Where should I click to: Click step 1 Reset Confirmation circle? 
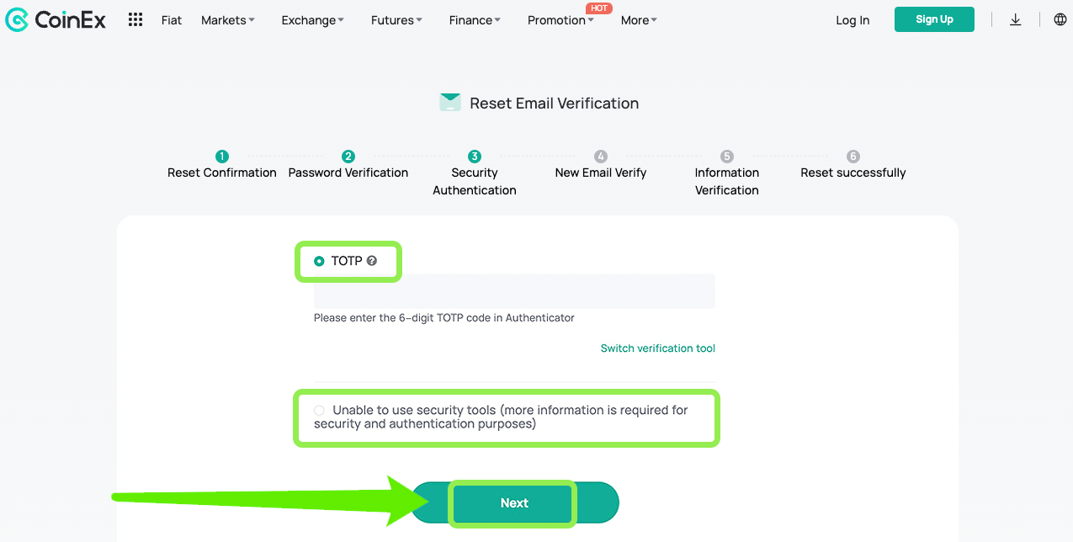[221, 156]
